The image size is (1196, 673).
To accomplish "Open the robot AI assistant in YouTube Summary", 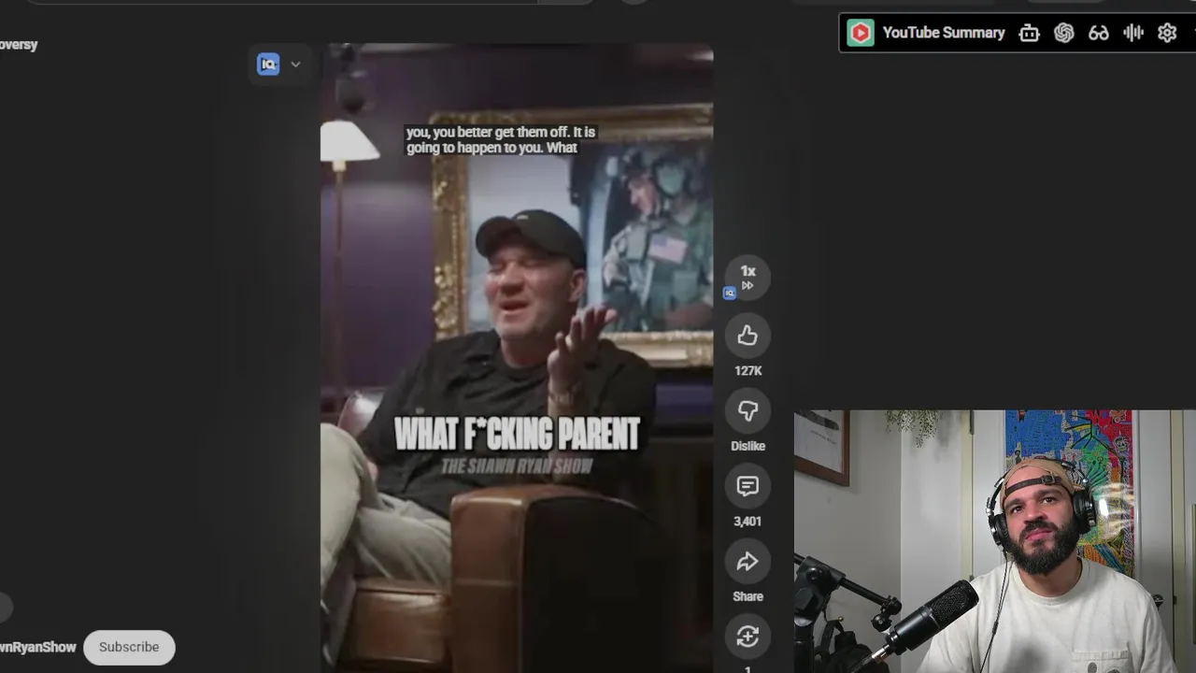I will point(1029,33).
